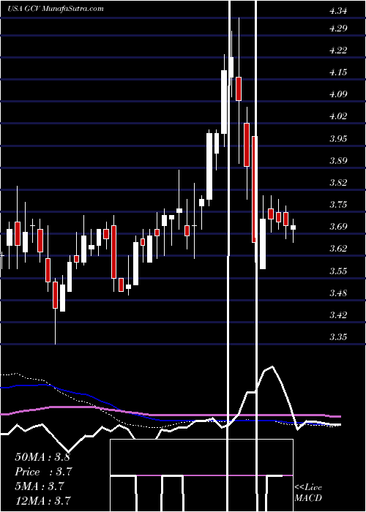The image size is (366, 512).
Task: Select the 3.48 price axis label
Action: click(338, 293)
